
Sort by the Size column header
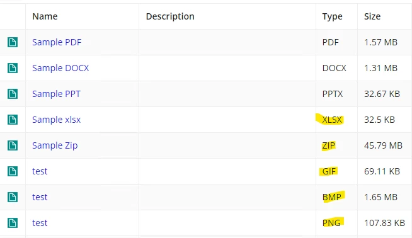(372, 16)
